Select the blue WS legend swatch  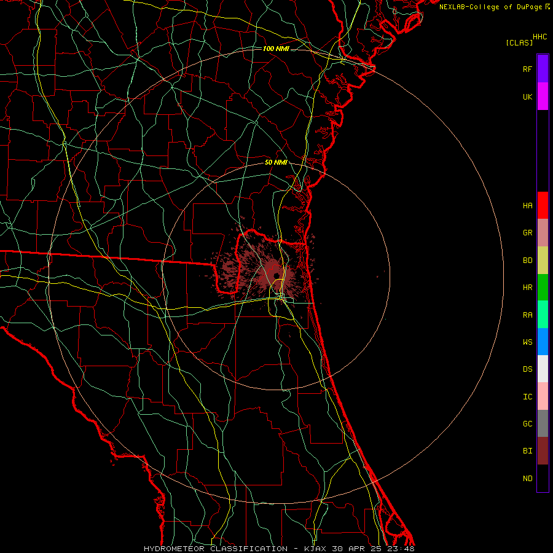543,342
